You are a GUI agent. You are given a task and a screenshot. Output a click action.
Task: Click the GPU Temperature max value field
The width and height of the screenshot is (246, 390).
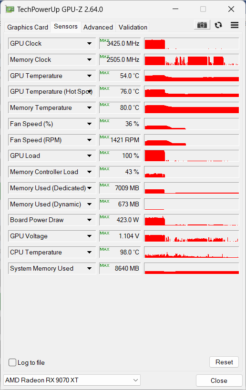tap(120, 76)
